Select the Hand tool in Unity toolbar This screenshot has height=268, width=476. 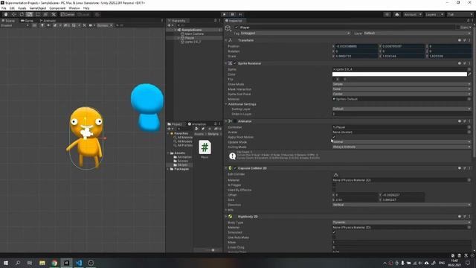[x=6, y=14]
